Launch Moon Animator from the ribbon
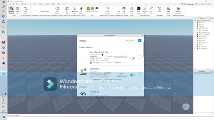Screen dimensions: 214x120 pos(138,10)
